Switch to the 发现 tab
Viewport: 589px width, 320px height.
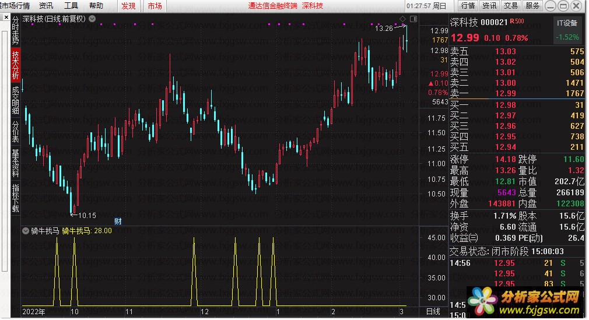pyautogui.click(x=128, y=6)
